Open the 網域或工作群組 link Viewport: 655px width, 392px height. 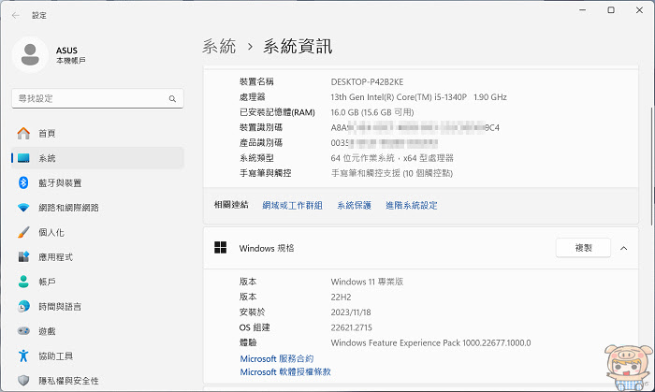[x=292, y=205]
